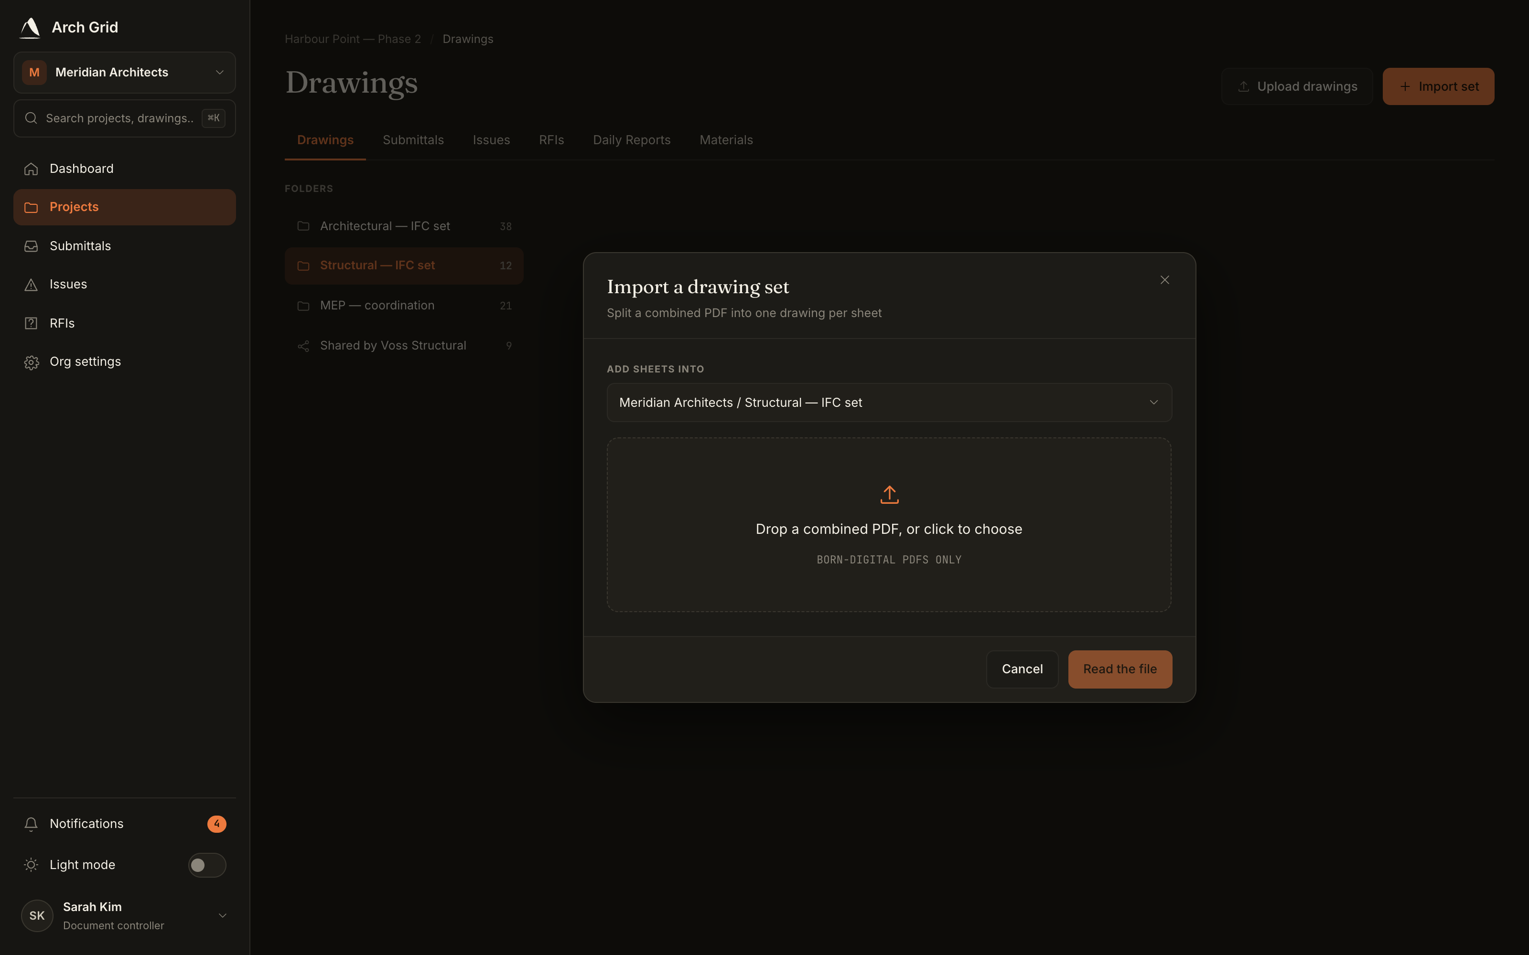Viewport: 1529px width, 955px height.
Task: Switch to the Materials tab
Action: tap(726, 140)
